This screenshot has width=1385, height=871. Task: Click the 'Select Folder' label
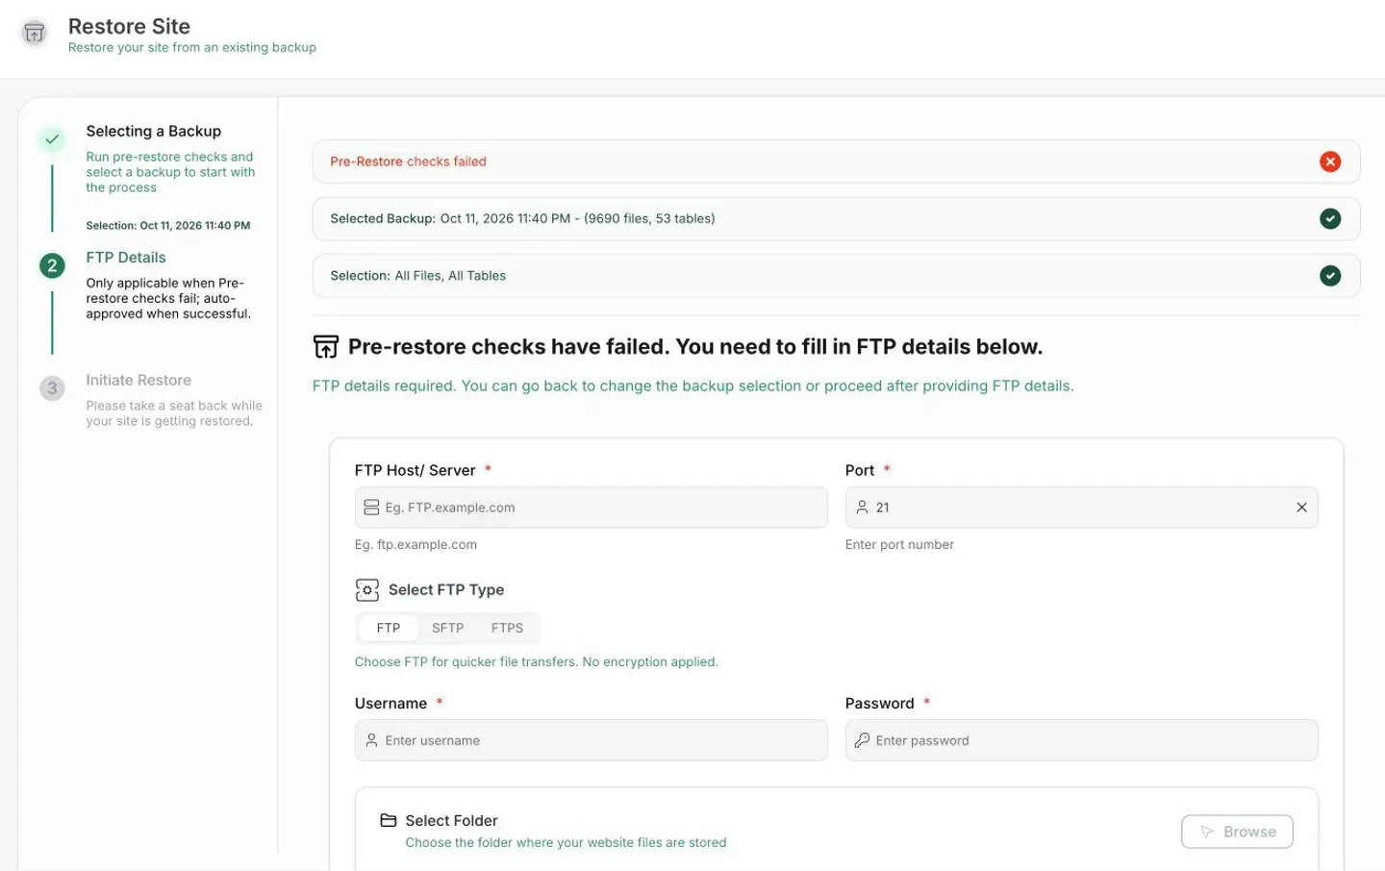coord(452,821)
